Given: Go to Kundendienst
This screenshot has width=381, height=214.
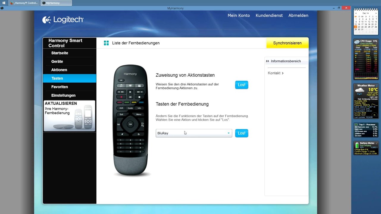Looking at the screenshot, I should 269,15.
